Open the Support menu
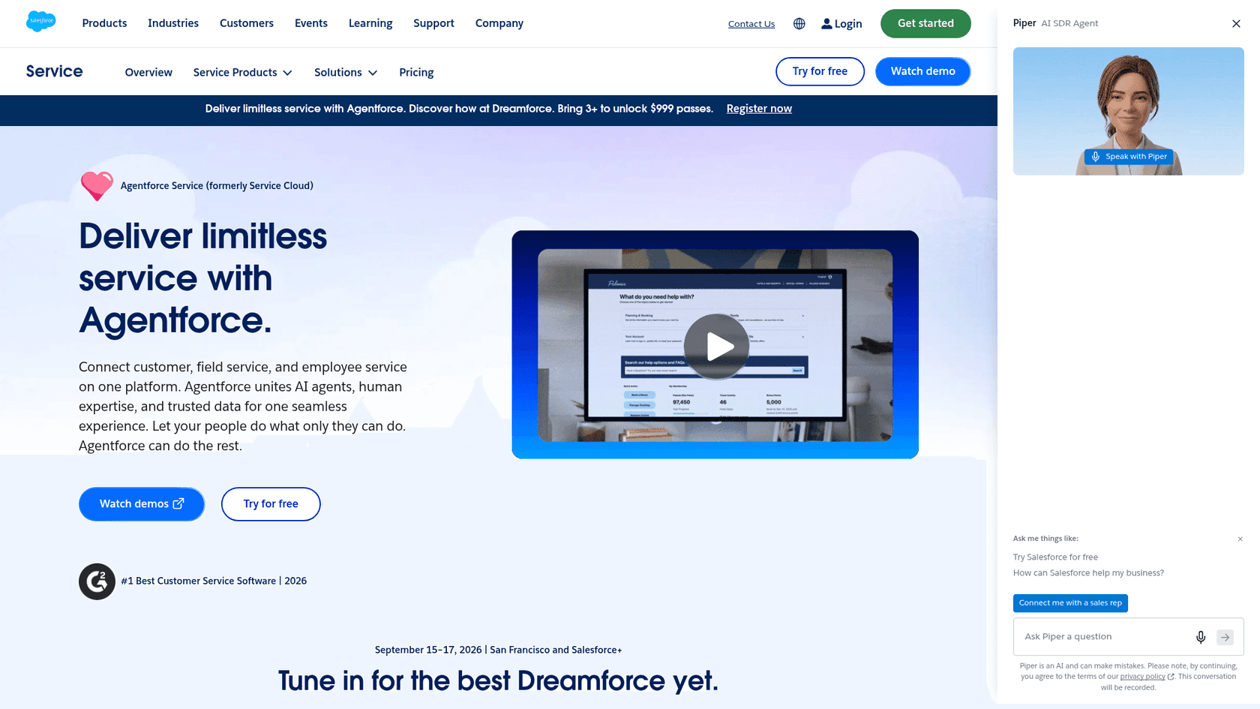1260x709 pixels. click(433, 23)
